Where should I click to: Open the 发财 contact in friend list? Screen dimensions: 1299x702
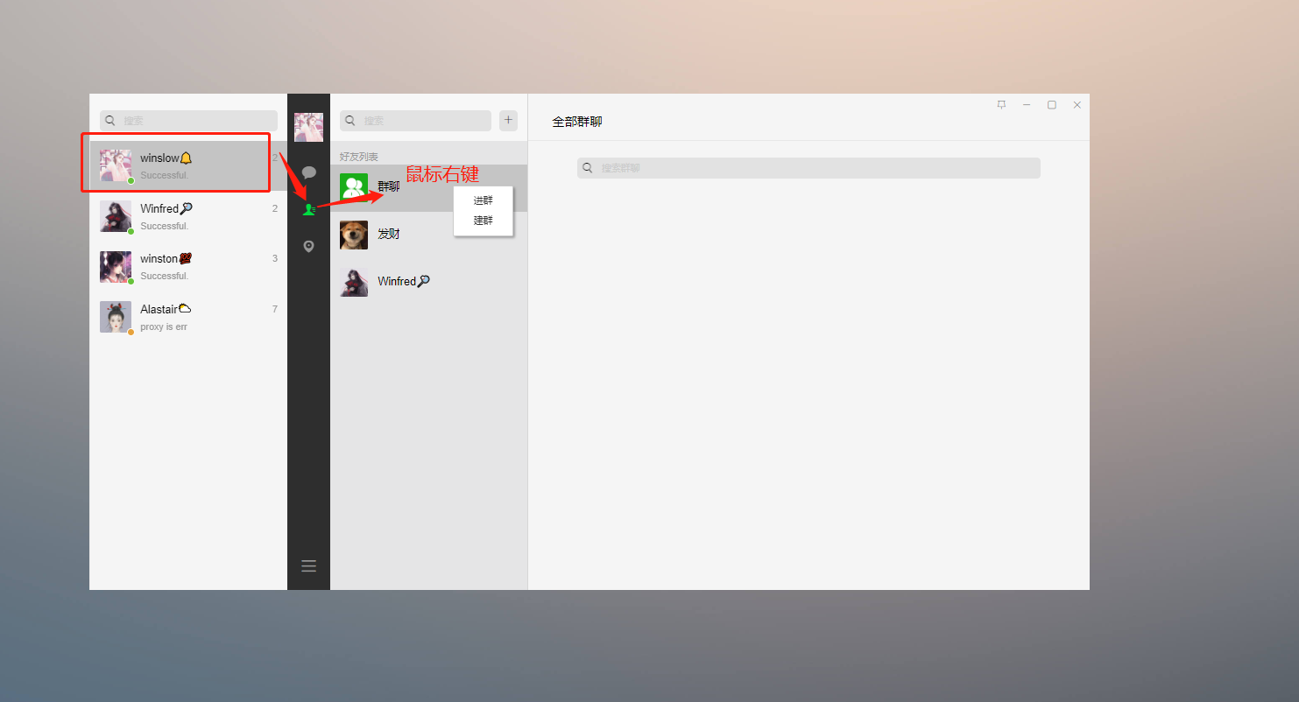click(389, 235)
